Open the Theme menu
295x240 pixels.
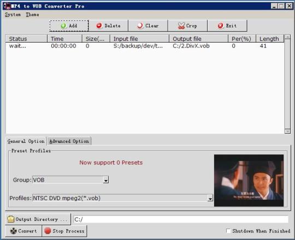click(x=33, y=15)
